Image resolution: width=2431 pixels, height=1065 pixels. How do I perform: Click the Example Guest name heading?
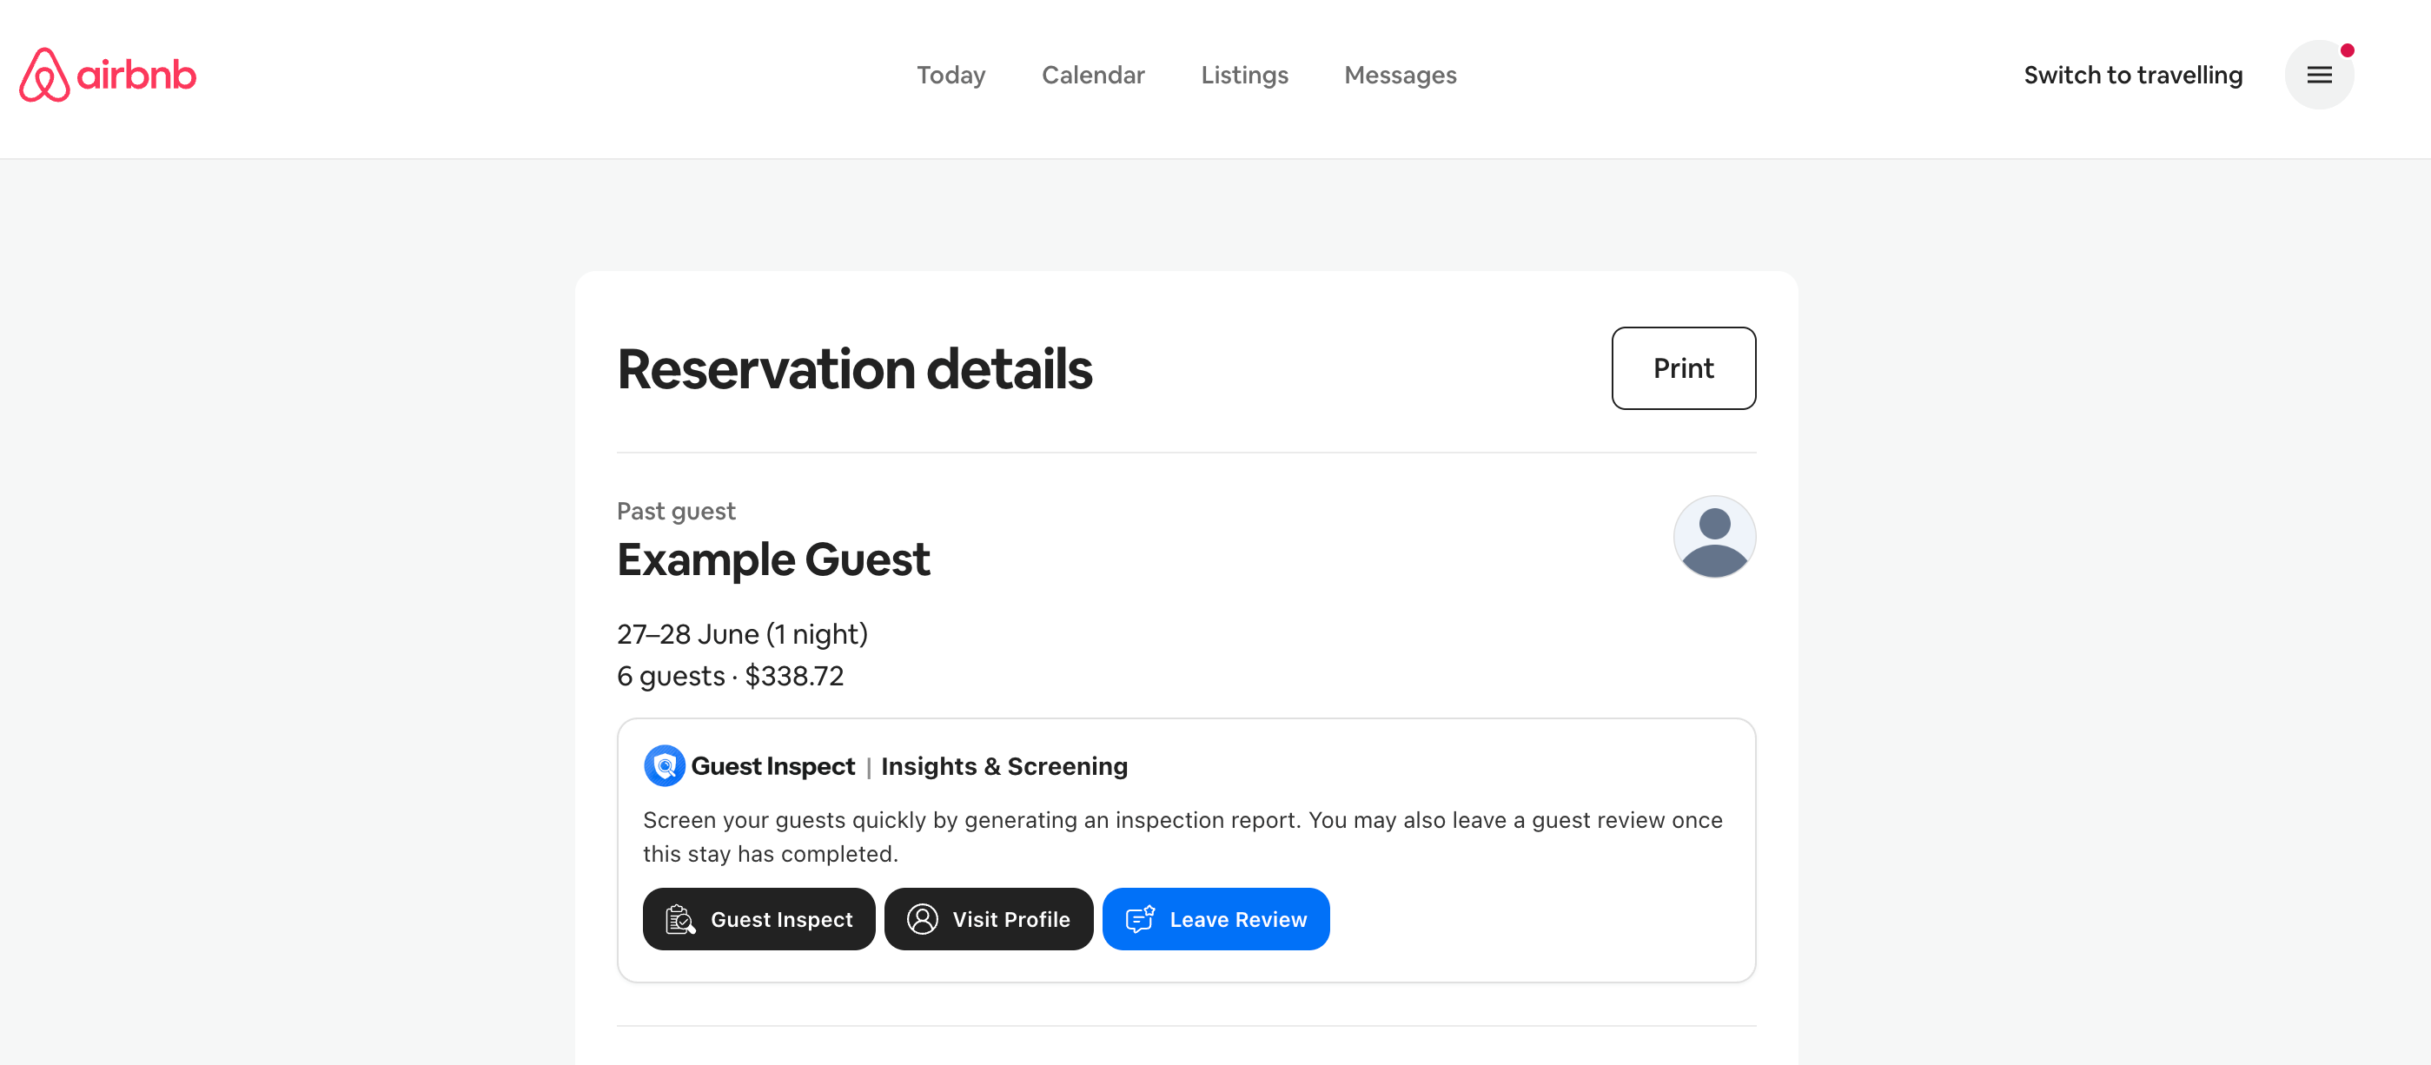tap(773, 559)
